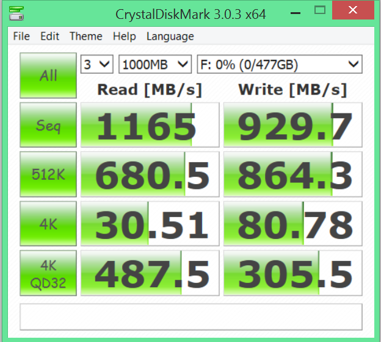Start the 512K benchmark test
Viewport: 381px width, 342px height.
pos(48,174)
